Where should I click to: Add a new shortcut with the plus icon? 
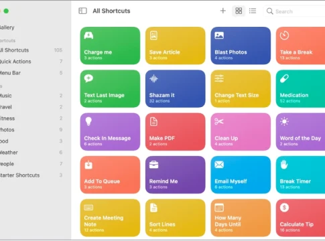(x=222, y=11)
